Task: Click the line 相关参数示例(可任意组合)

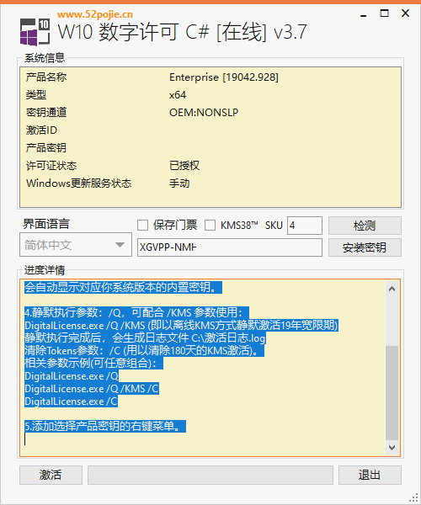Action: click(93, 364)
